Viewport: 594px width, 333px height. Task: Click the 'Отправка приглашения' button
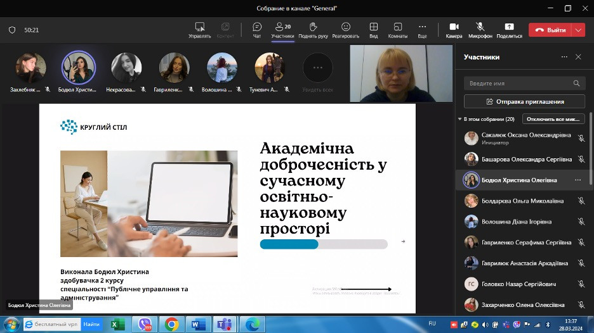click(x=524, y=101)
